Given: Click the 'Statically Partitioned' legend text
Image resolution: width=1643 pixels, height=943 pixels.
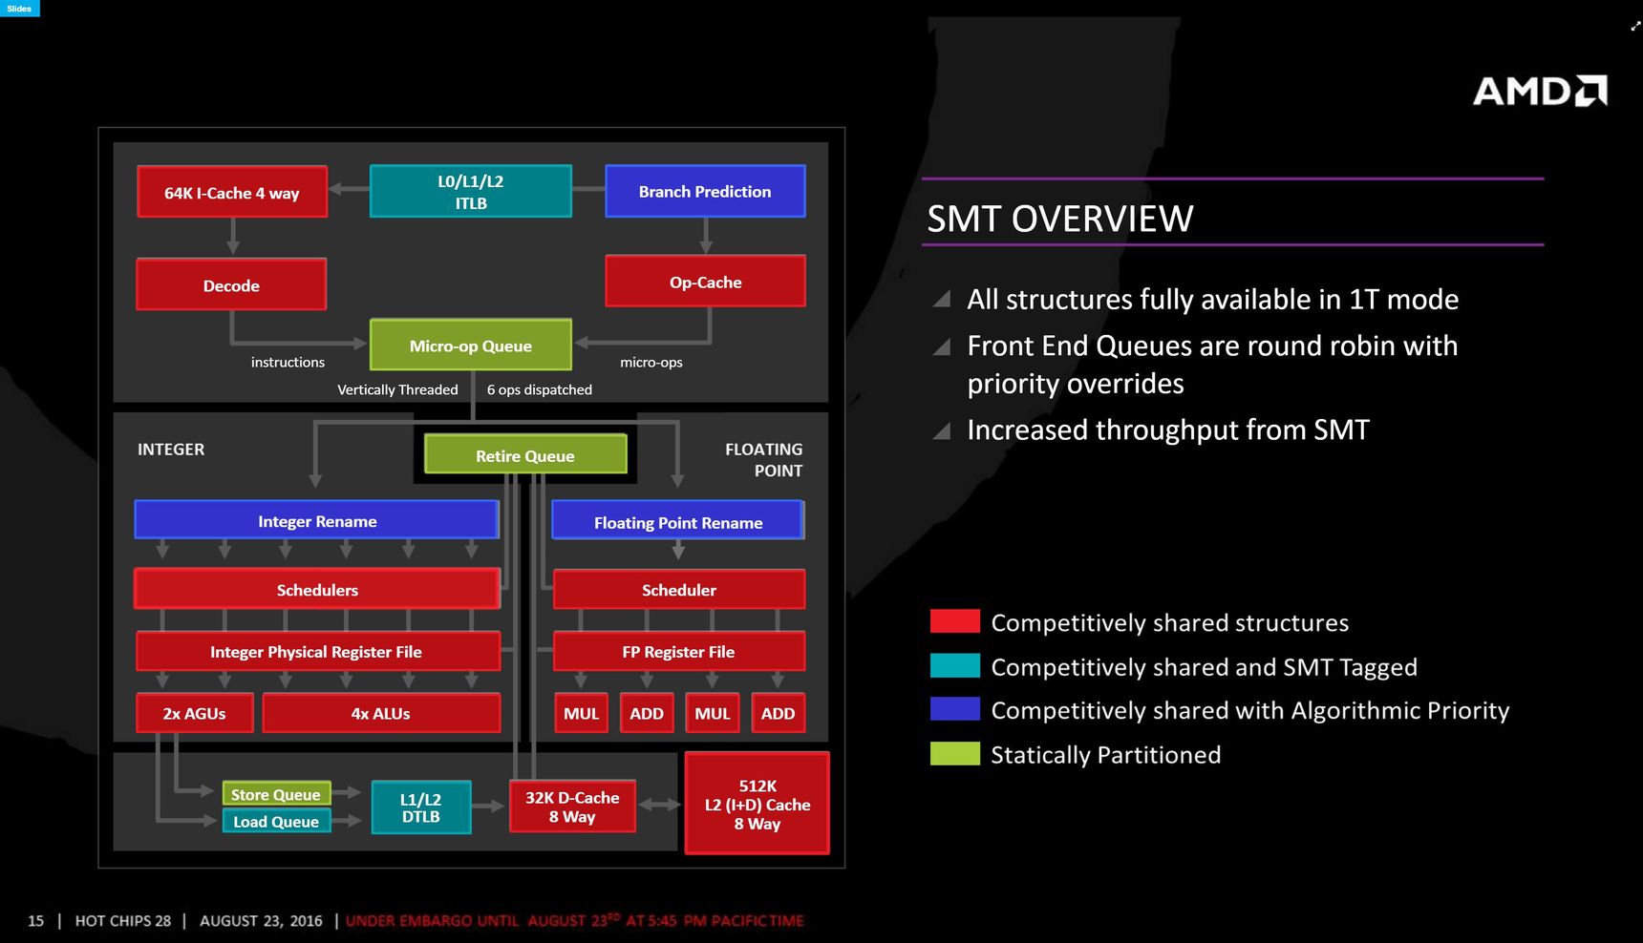Looking at the screenshot, I should (1105, 755).
